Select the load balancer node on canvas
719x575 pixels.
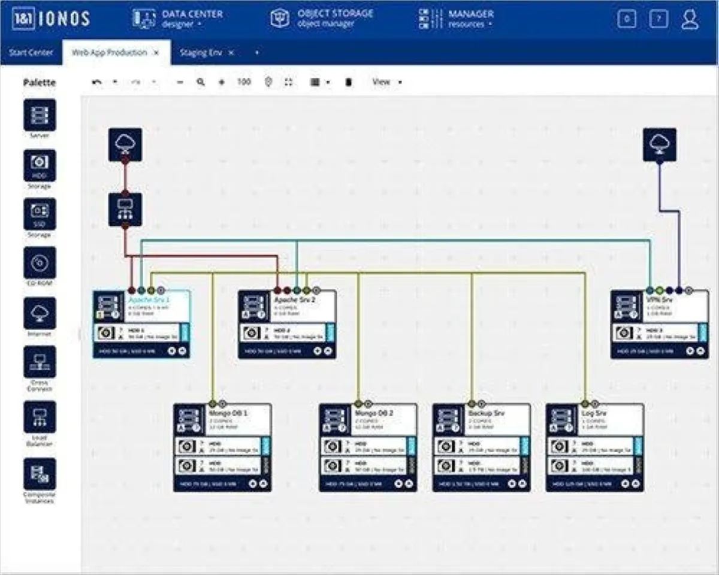[125, 209]
